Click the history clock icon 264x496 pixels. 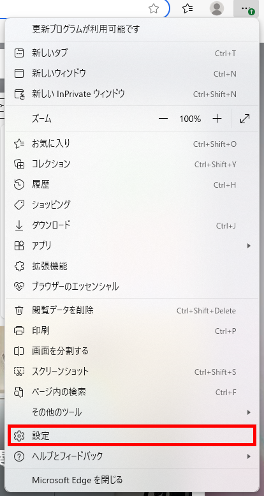point(19,184)
